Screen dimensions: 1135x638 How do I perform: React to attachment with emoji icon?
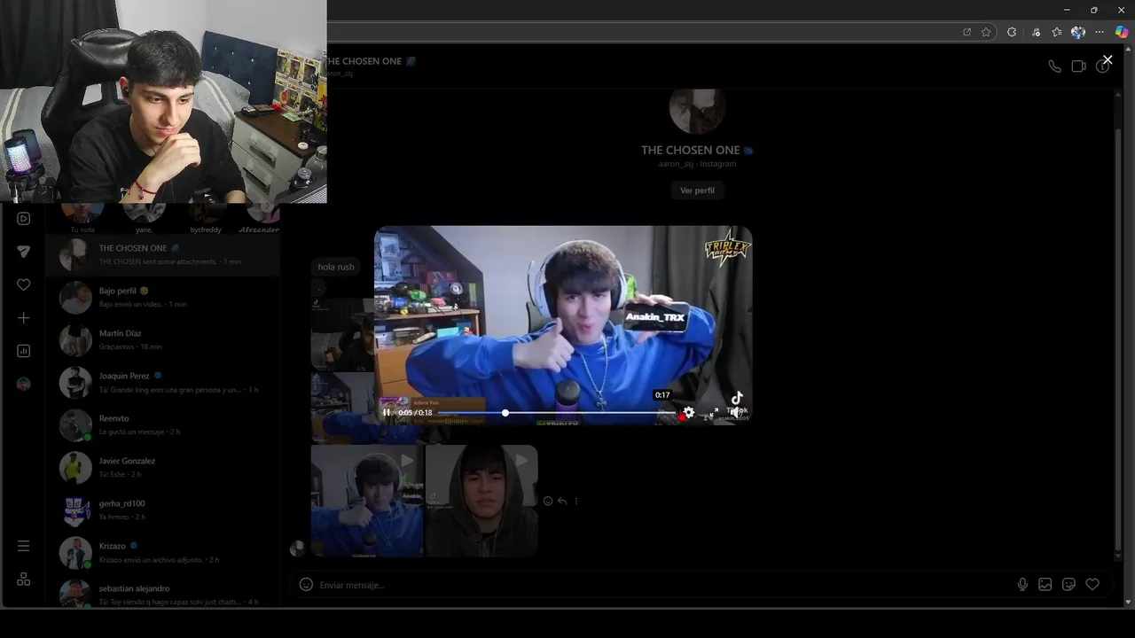548,502
